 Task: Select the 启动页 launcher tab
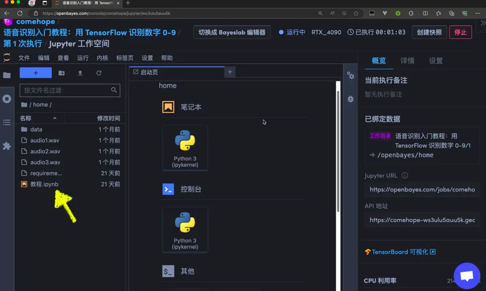pyautogui.click(x=177, y=72)
